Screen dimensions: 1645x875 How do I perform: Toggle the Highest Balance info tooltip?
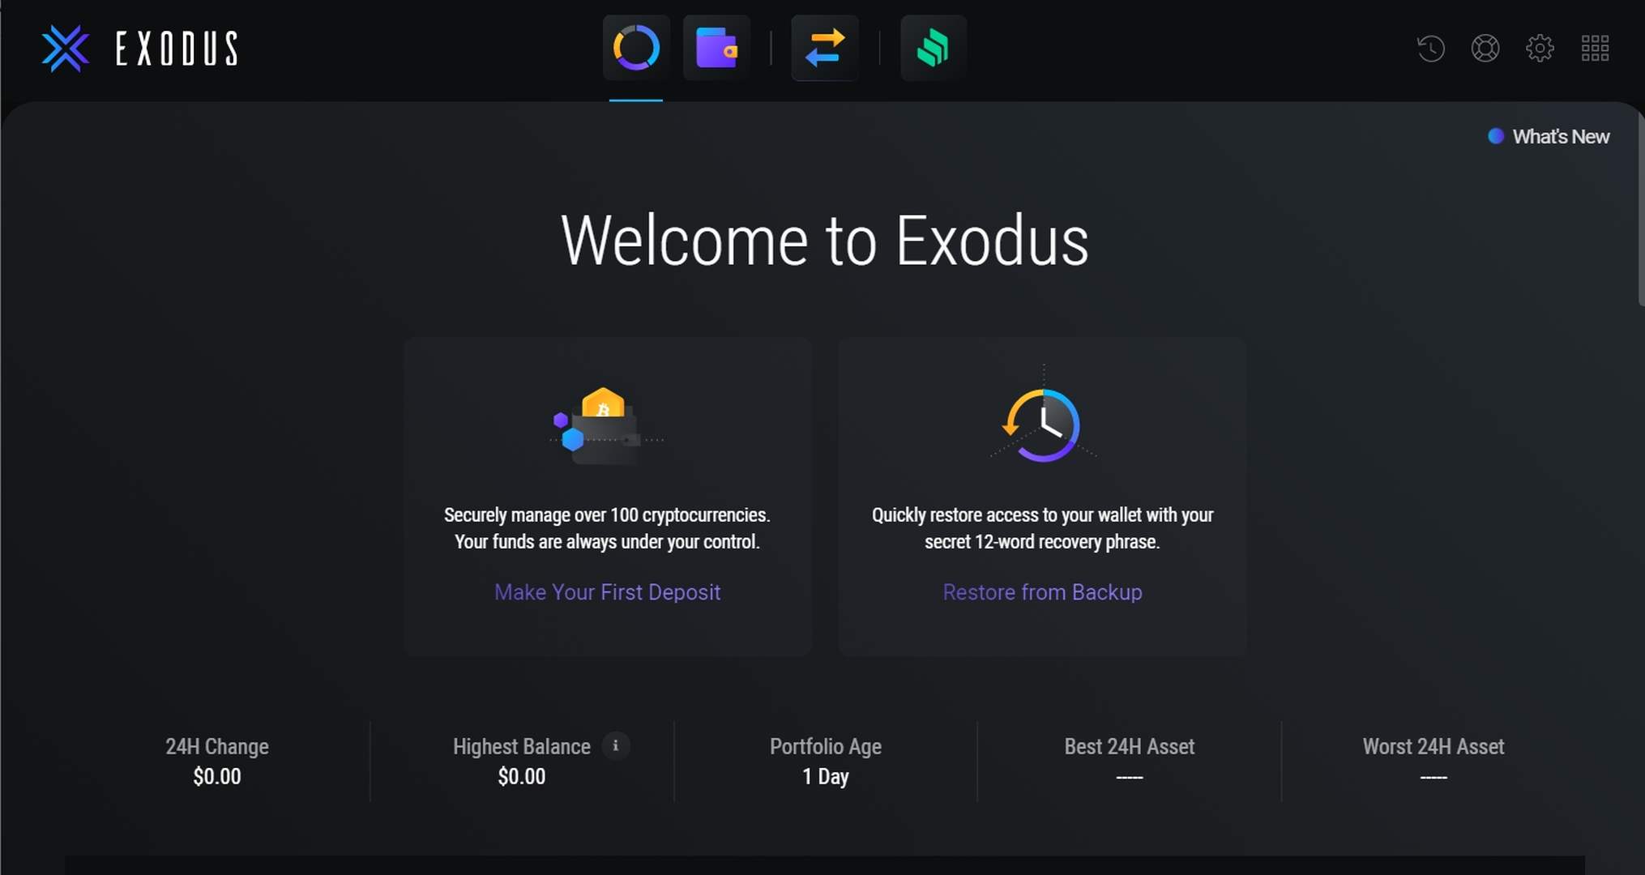pyautogui.click(x=615, y=745)
